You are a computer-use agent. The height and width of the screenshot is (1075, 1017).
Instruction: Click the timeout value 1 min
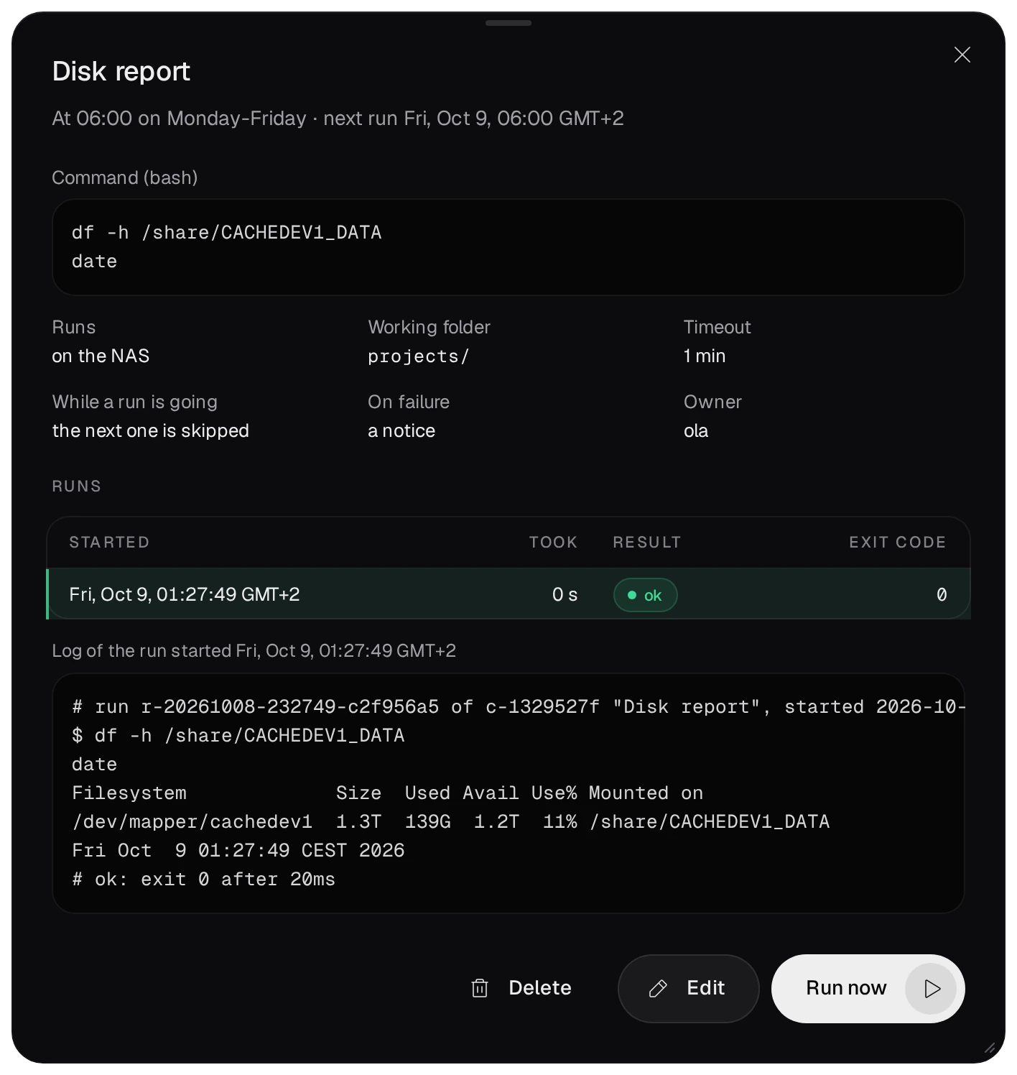tap(705, 356)
